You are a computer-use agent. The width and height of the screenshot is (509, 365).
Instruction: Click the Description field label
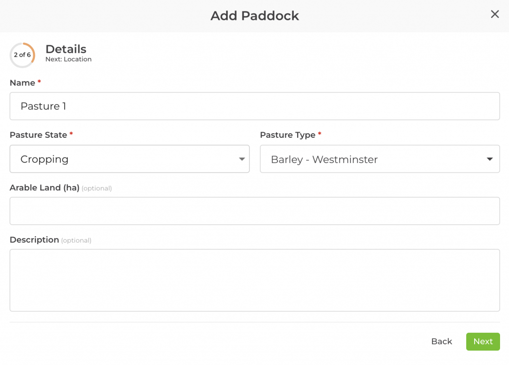coord(34,240)
